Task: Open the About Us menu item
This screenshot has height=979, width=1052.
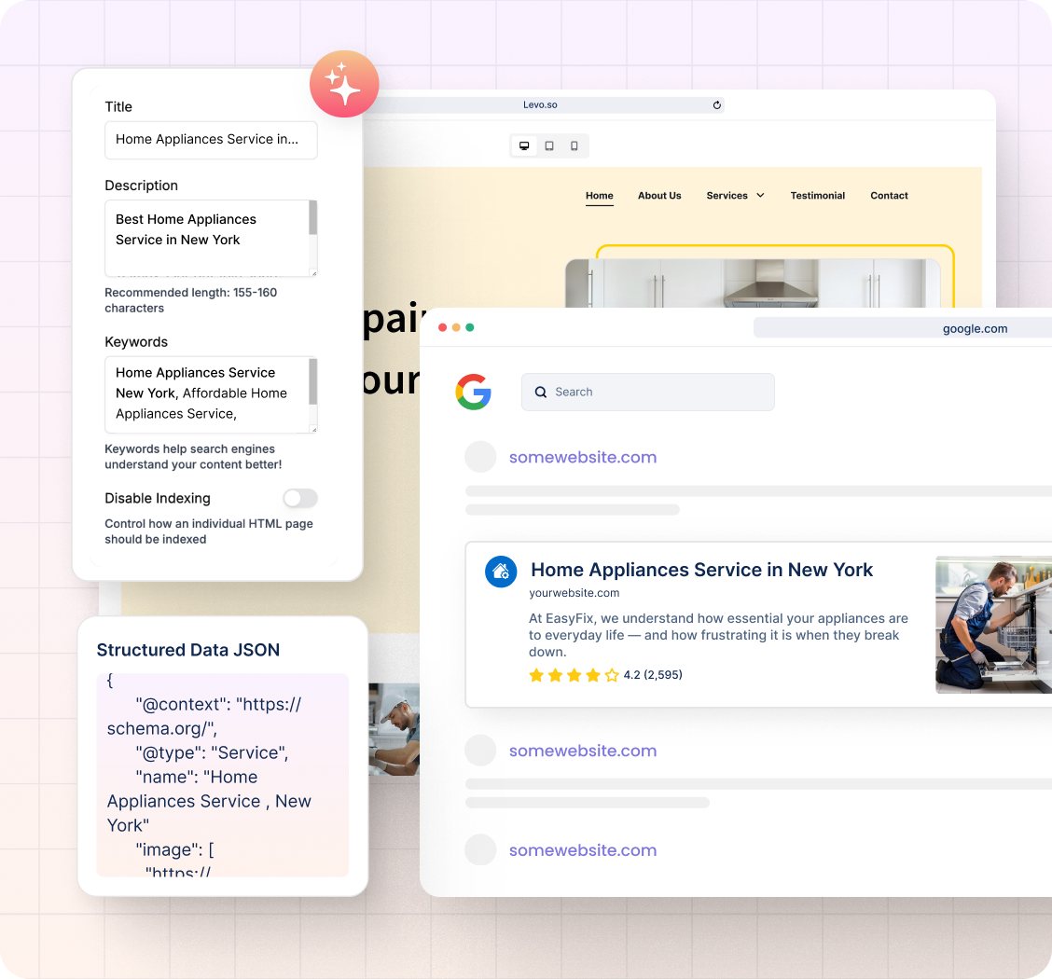Action: pos(659,196)
